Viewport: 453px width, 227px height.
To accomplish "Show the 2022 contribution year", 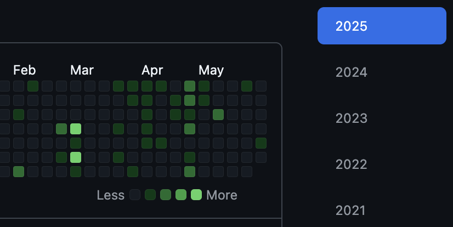I will click(352, 164).
